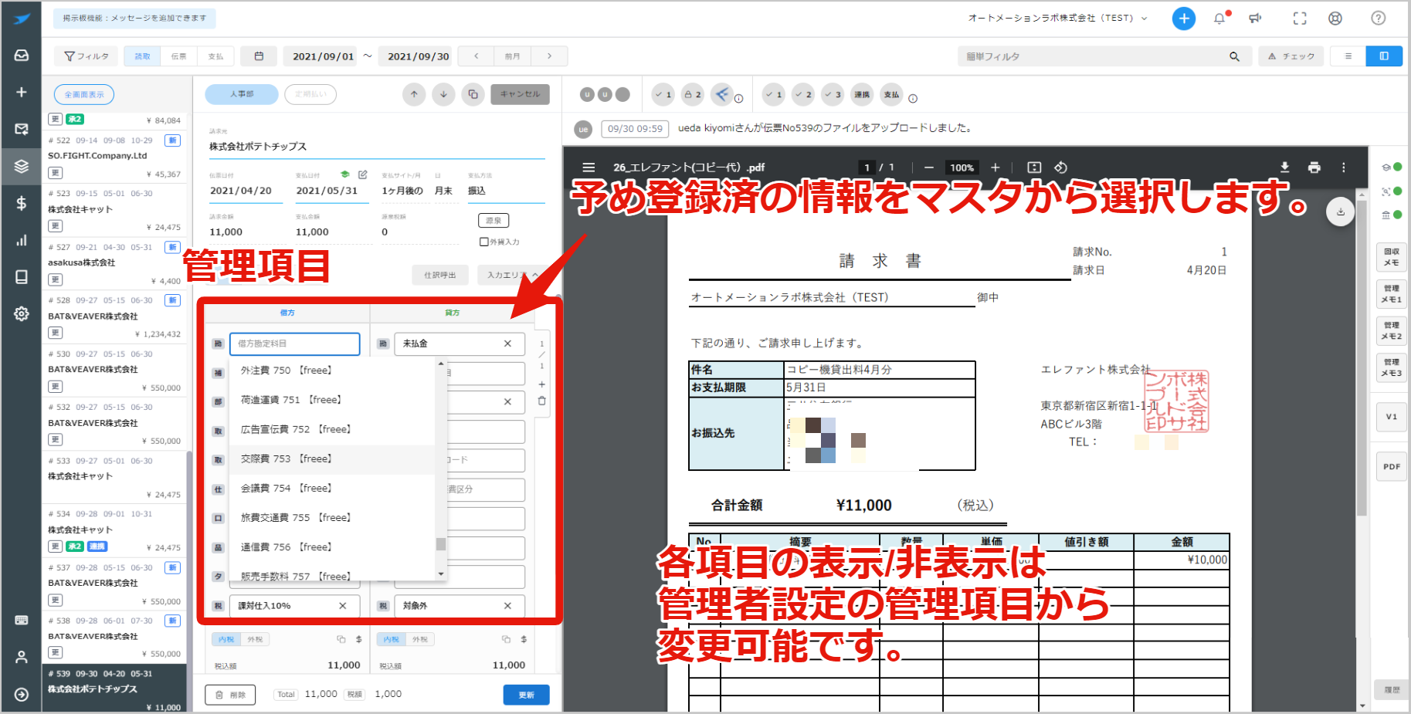Click the copy slip icon button
Viewport: 1411px width, 714px height.
tap(473, 94)
